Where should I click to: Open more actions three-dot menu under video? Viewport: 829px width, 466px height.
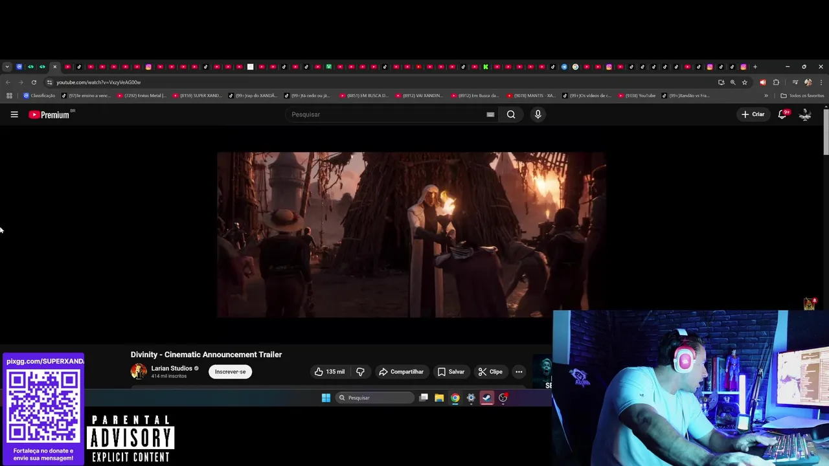pyautogui.click(x=519, y=372)
